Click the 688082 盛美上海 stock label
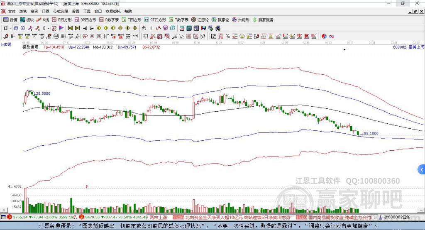The height and width of the screenshot is (230, 425). [409, 47]
